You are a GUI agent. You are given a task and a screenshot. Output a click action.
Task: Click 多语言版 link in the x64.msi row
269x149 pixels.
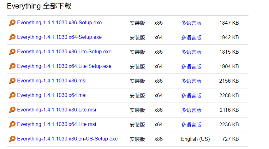(x=191, y=96)
